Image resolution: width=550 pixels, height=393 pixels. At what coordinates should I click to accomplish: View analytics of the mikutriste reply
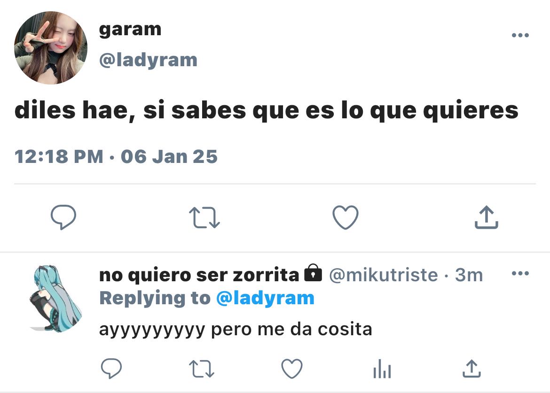[382, 369]
